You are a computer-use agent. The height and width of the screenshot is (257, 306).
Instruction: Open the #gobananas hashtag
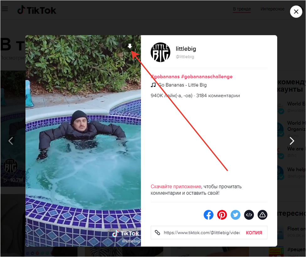click(x=165, y=77)
